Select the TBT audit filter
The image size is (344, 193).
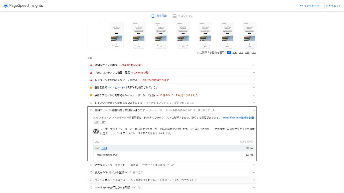point(247,53)
